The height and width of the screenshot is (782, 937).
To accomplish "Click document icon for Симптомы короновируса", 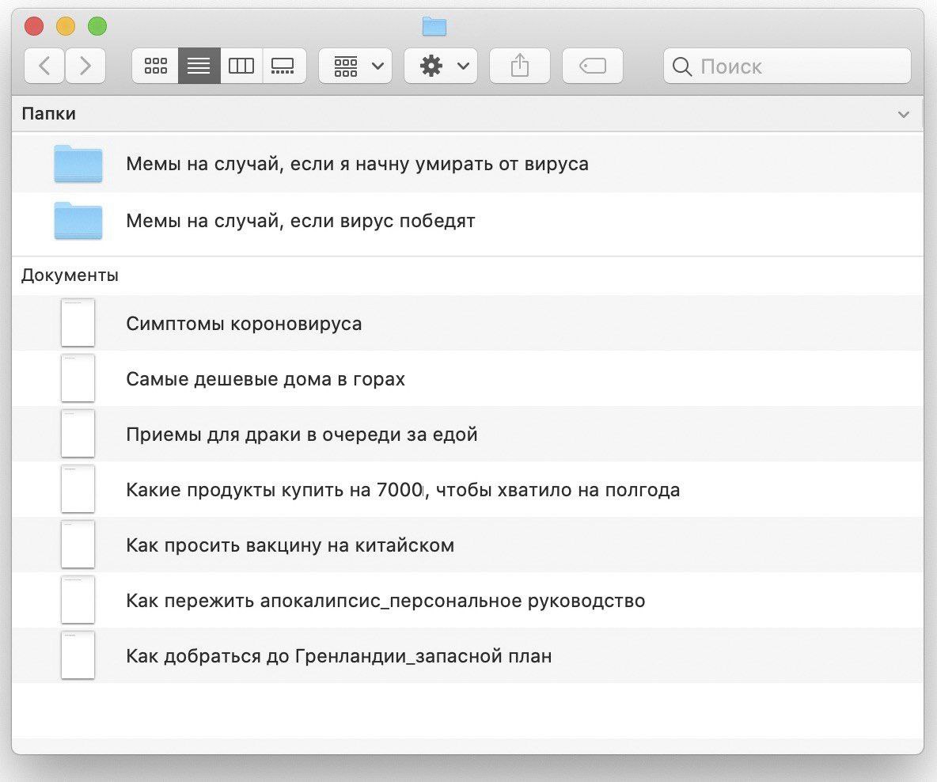I will coord(78,323).
